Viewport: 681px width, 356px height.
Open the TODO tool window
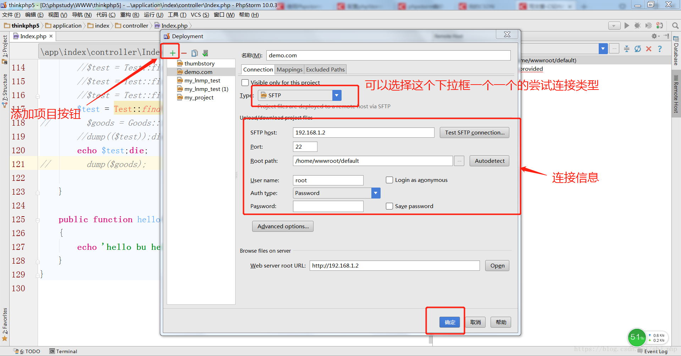point(27,351)
